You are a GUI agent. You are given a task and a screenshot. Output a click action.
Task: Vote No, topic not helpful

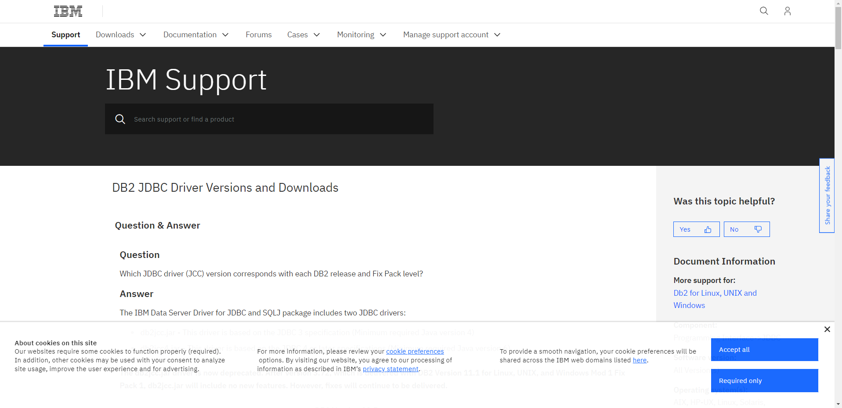747,229
